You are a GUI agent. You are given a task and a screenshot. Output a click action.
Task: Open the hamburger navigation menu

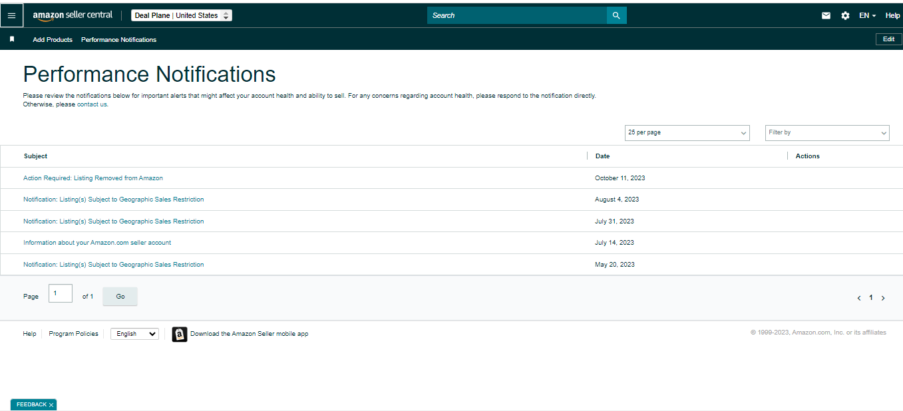pos(11,15)
